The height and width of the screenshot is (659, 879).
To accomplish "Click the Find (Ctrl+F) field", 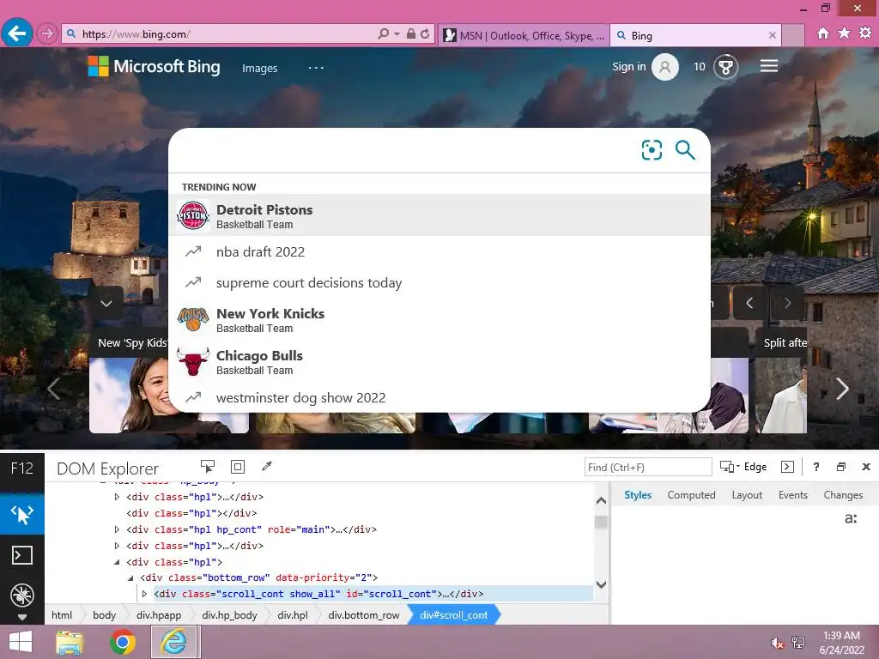I will 648,468.
